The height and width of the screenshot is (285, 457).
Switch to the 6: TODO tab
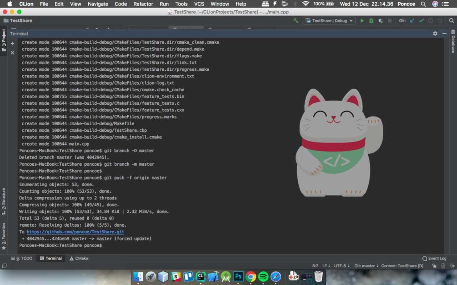[21, 258]
